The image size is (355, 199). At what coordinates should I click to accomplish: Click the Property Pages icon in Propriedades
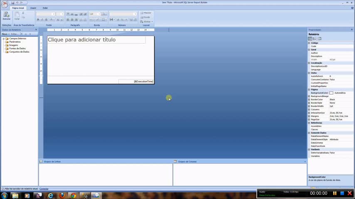point(319,39)
